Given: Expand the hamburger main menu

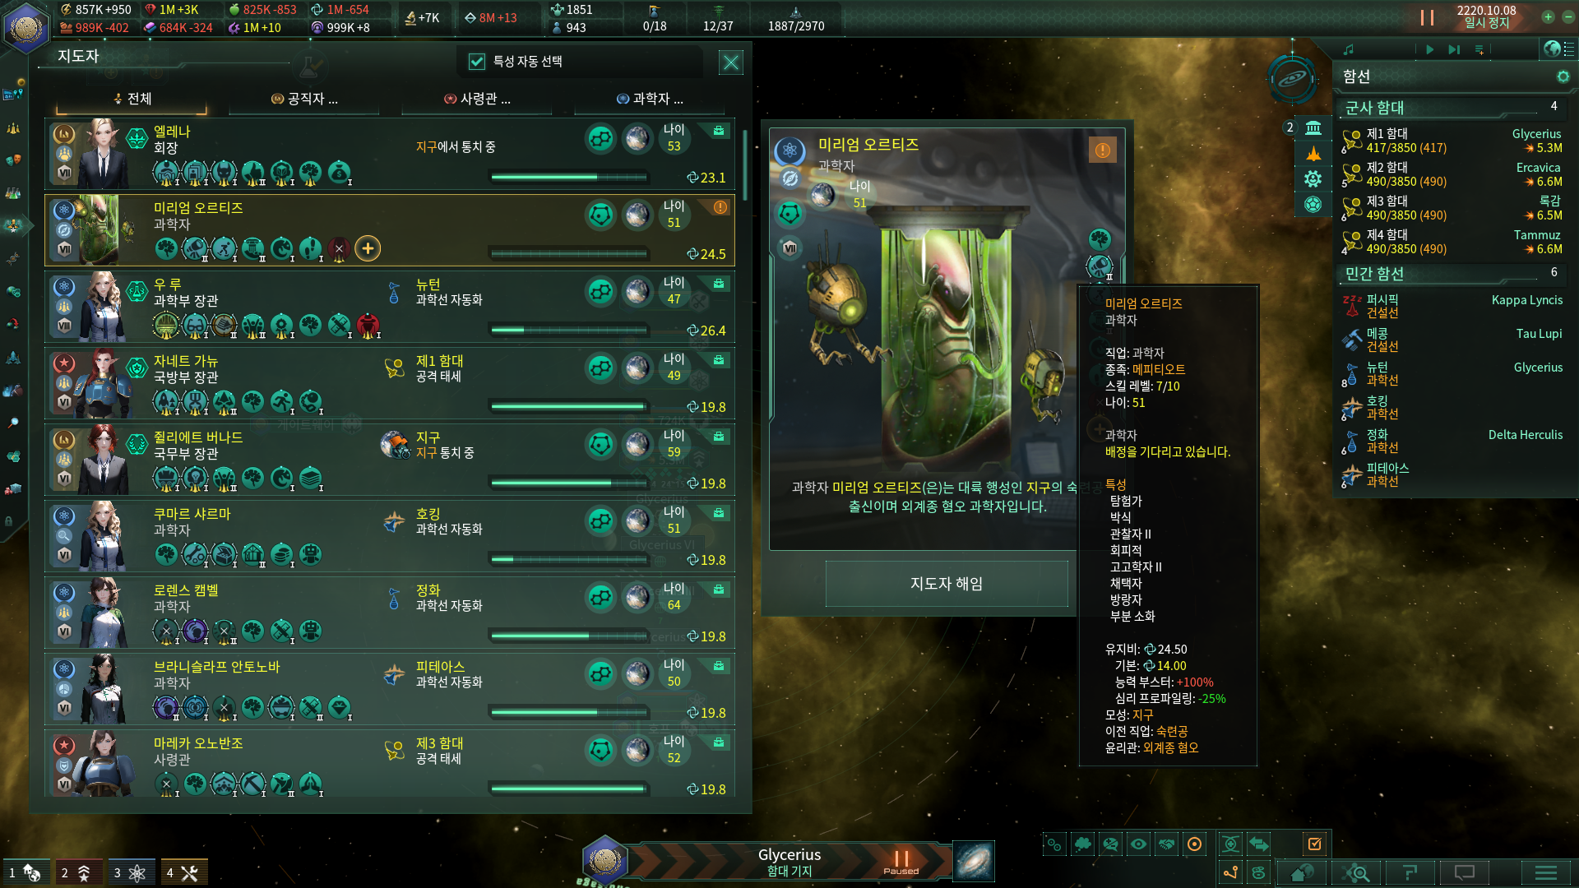Looking at the screenshot, I should (1545, 872).
